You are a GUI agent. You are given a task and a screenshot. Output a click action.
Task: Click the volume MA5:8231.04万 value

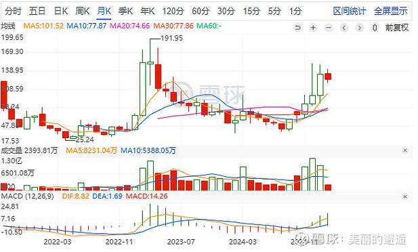tap(91, 150)
